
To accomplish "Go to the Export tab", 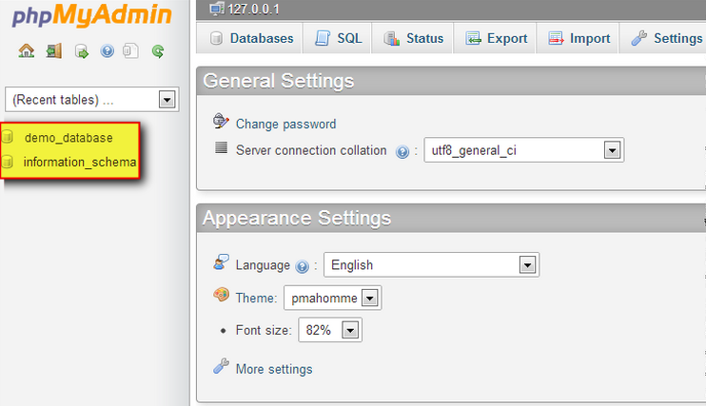I will coord(496,39).
